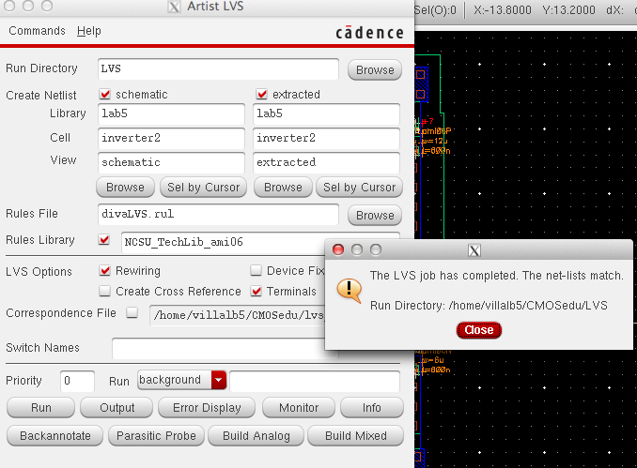637x468 pixels.
Task: Open Error Display
Action: 207,408
